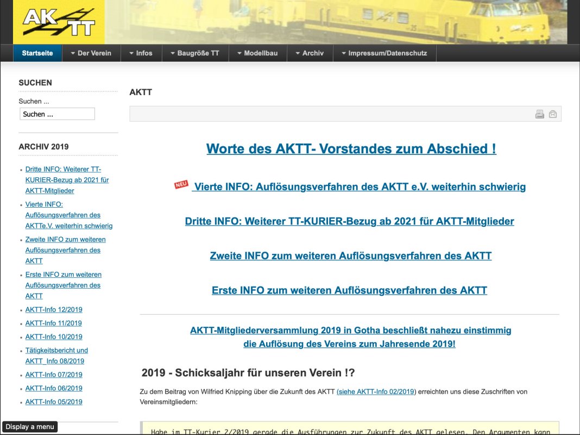This screenshot has height=435, width=580.
Task: Click the email icon to send this article
Action: tap(552, 114)
